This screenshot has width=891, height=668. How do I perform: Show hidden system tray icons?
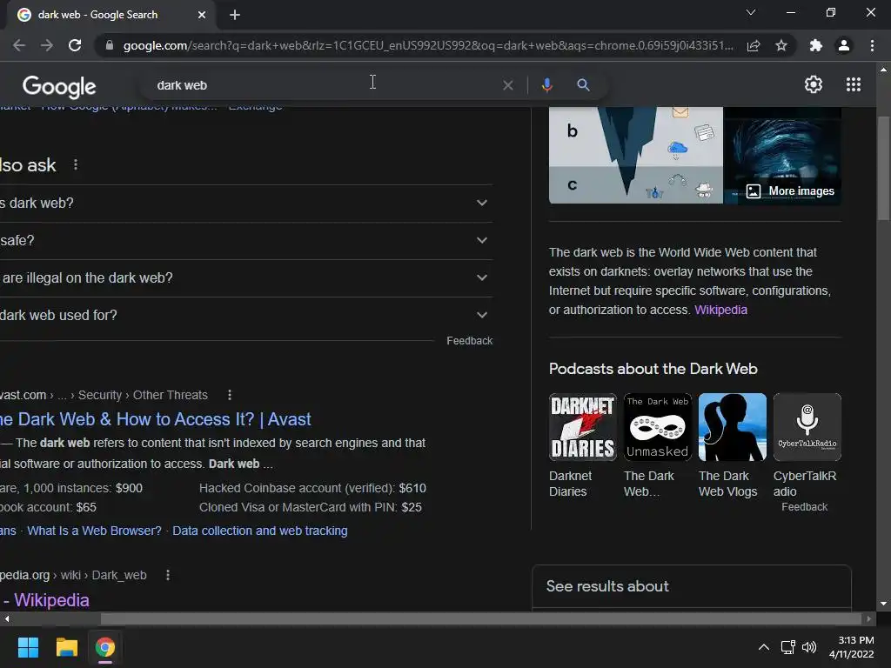tap(764, 647)
